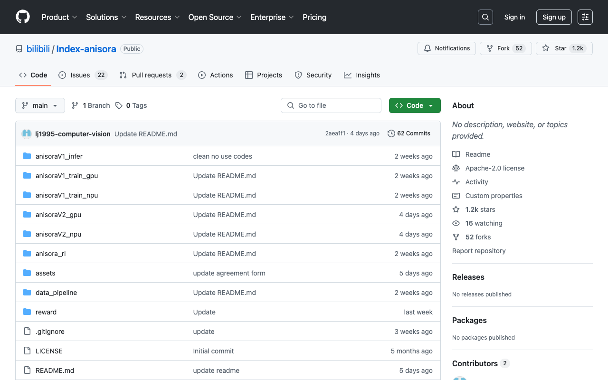Go to the GitHub homepage logo
Viewport: 608px width, 380px height.
click(x=23, y=17)
